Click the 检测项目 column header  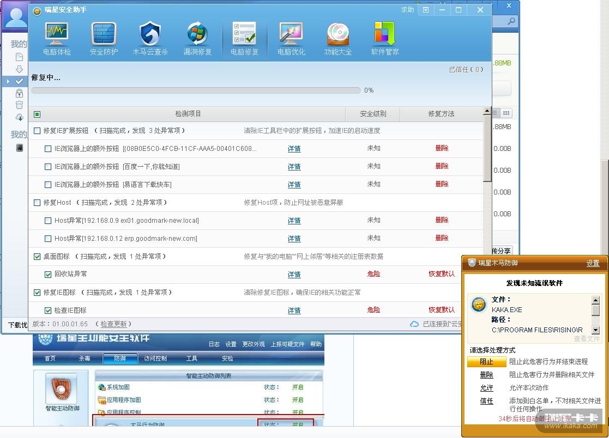coord(188,114)
